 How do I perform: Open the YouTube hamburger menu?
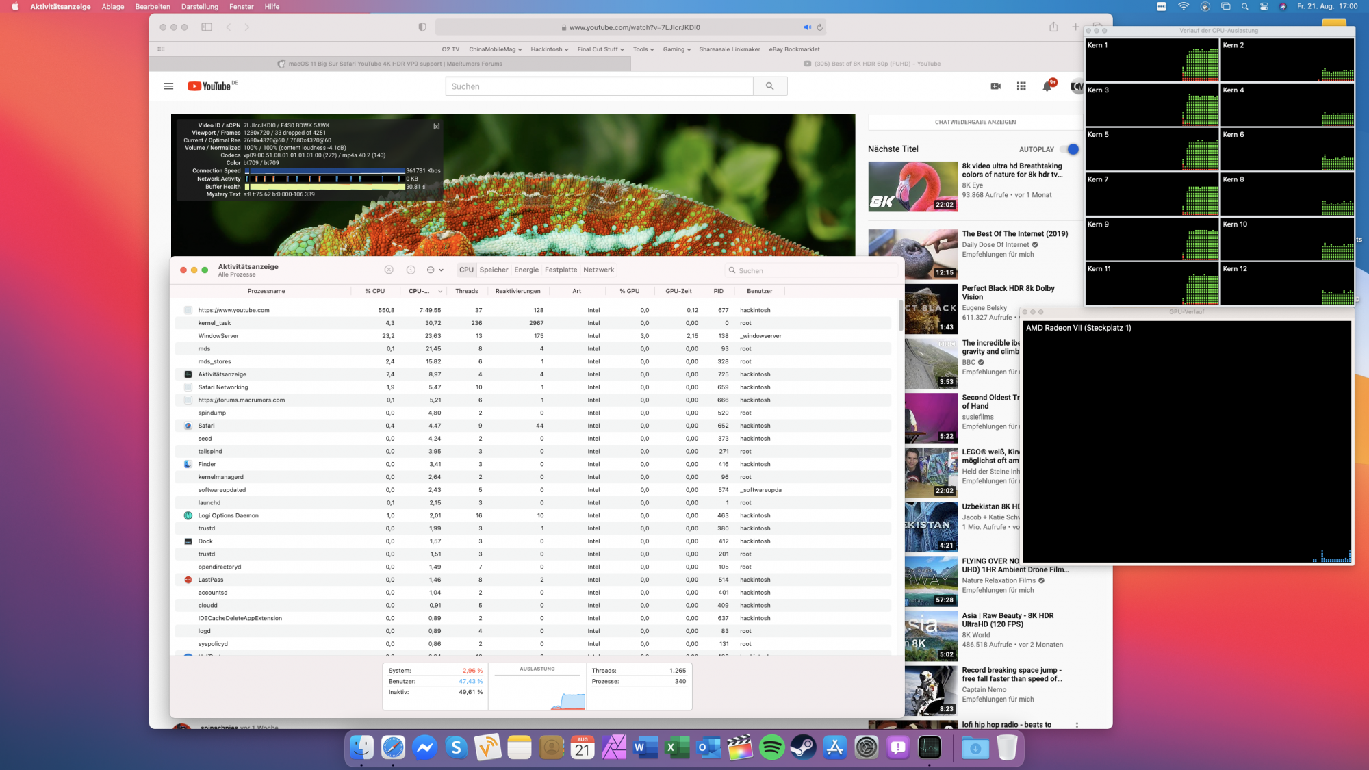pyautogui.click(x=168, y=86)
